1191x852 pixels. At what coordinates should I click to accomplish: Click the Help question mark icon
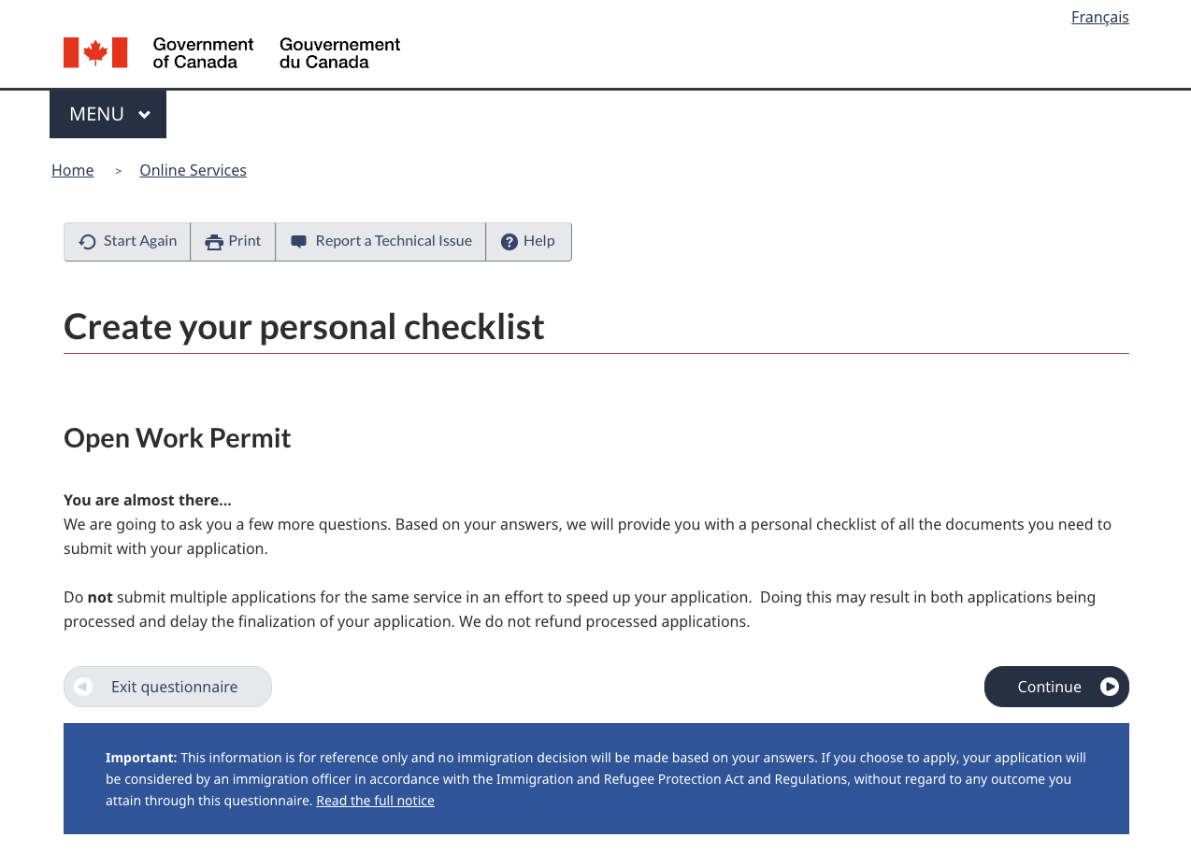coord(509,242)
